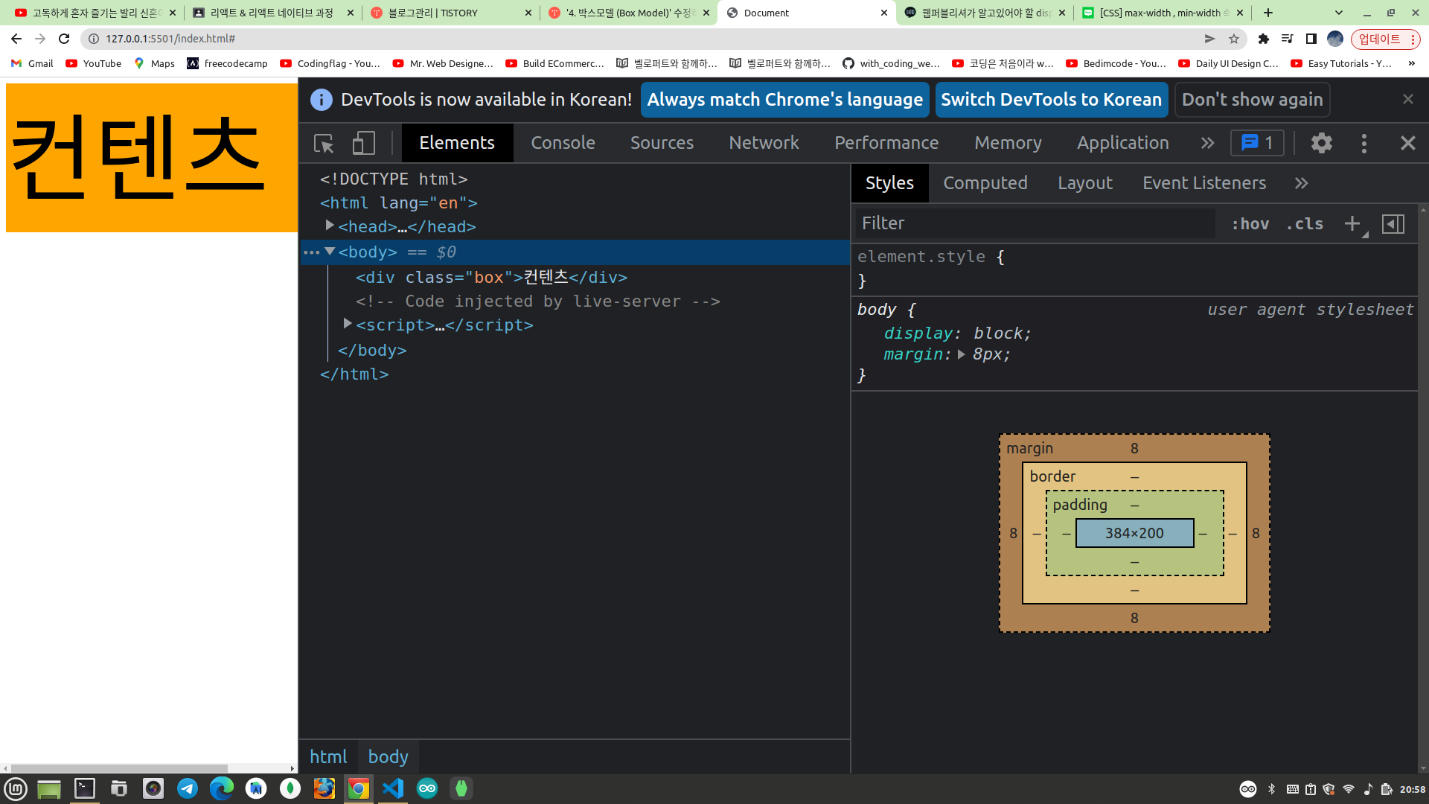Viewport: 1429px width, 804px height.
Task: Switch to the Console tab
Action: pyautogui.click(x=563, y=143)
